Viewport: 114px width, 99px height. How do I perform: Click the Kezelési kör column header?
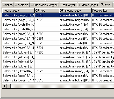tap(103, 11)
